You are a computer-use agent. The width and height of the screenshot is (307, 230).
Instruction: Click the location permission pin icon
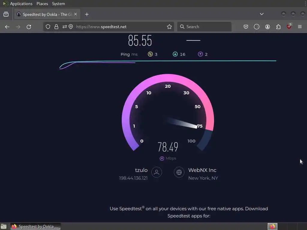tap(71, 27)
